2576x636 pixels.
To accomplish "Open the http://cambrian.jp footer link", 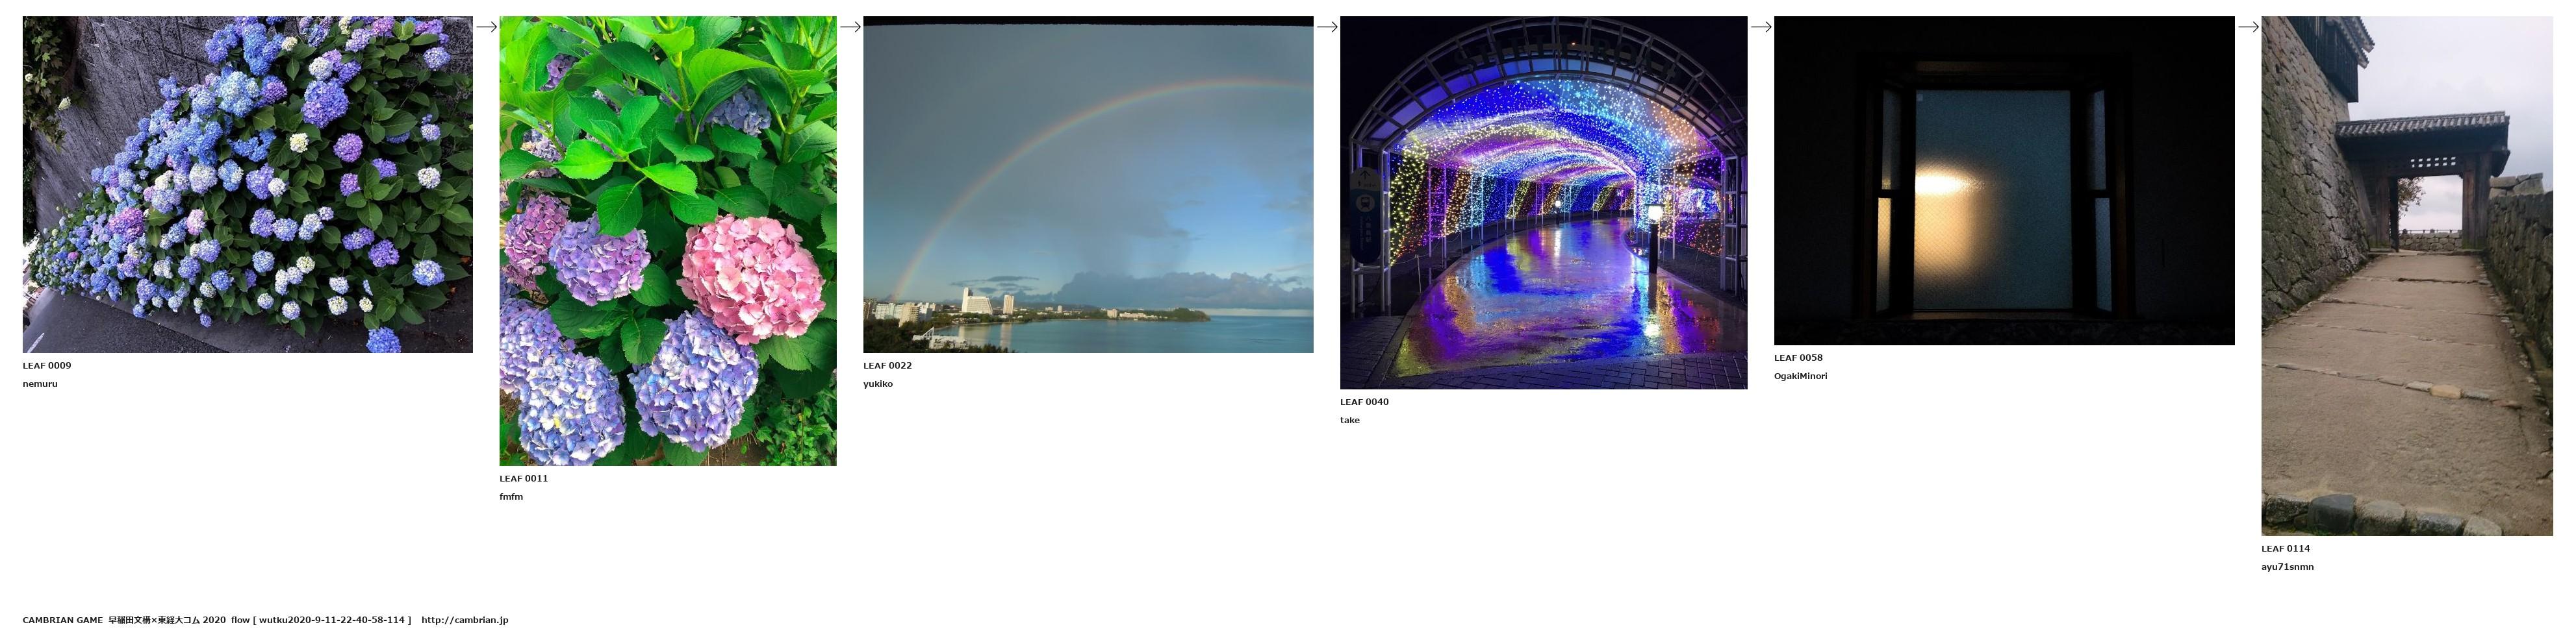I will 464,620.
